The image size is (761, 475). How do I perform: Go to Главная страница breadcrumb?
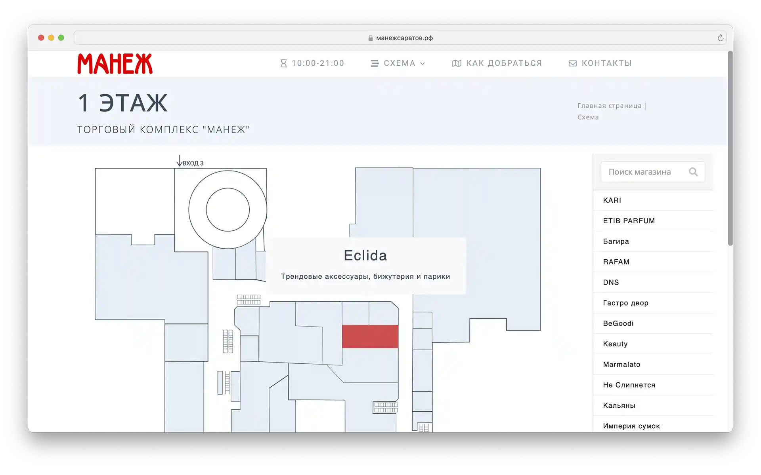tap(609, 106)
